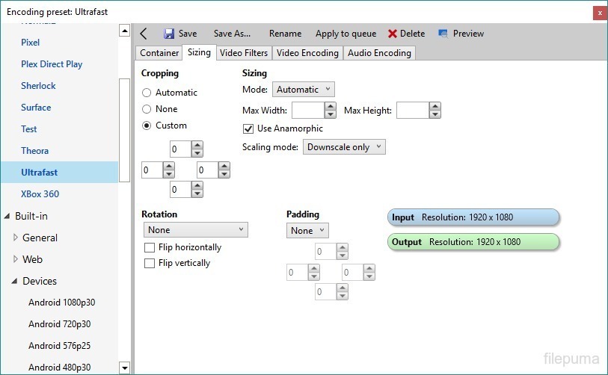Decrease Max Height with down arrow
The image size is (608, 375).
434,114
